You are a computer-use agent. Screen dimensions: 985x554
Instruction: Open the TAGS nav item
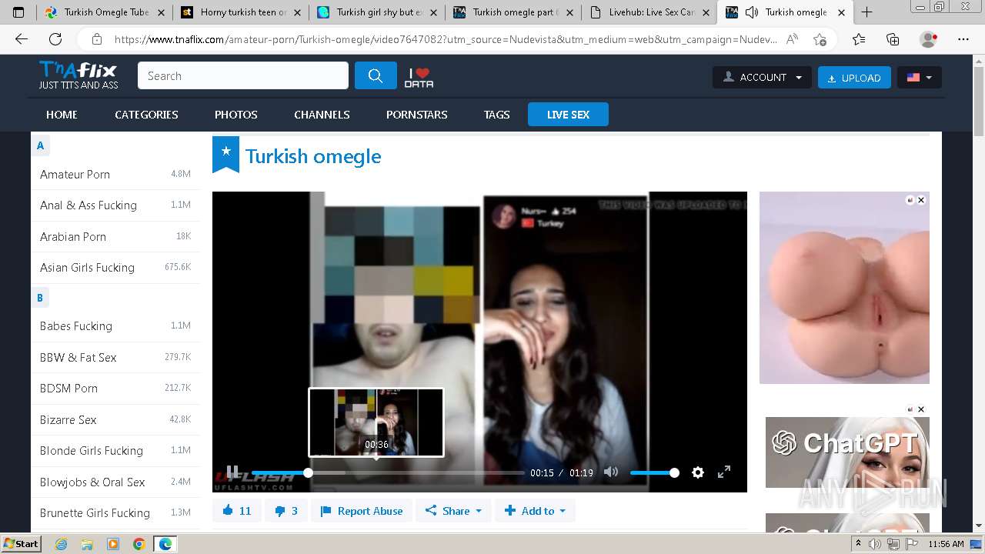[x=497, y=115]
